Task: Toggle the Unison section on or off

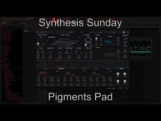Action: 37,48
